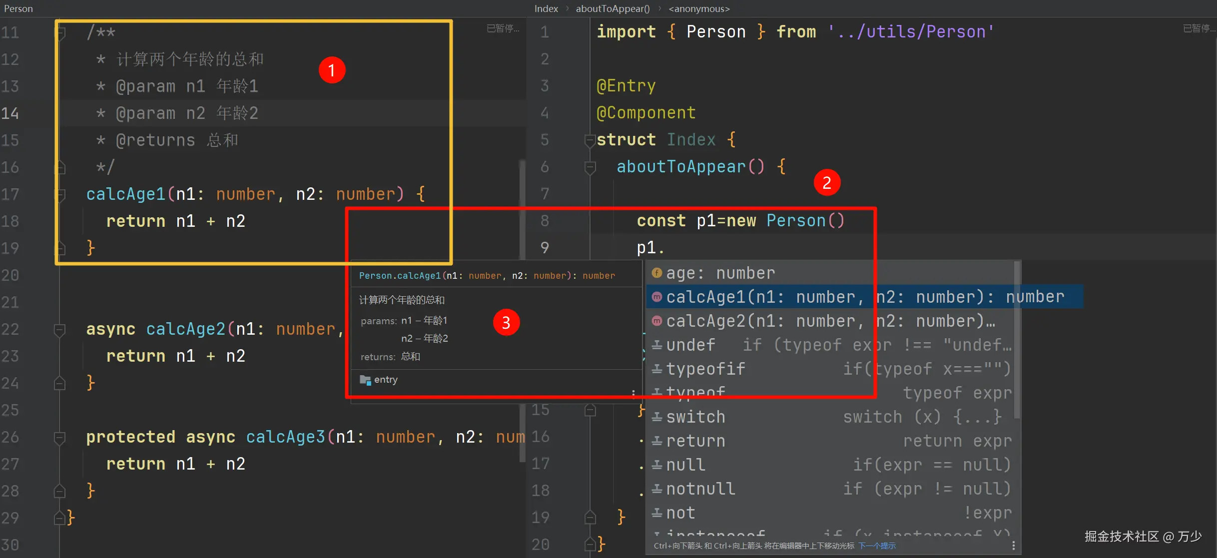This screenshot has width=1217, height=558.
Task: Select the return postfix template suggestion
Action: (x=695, y=441)
